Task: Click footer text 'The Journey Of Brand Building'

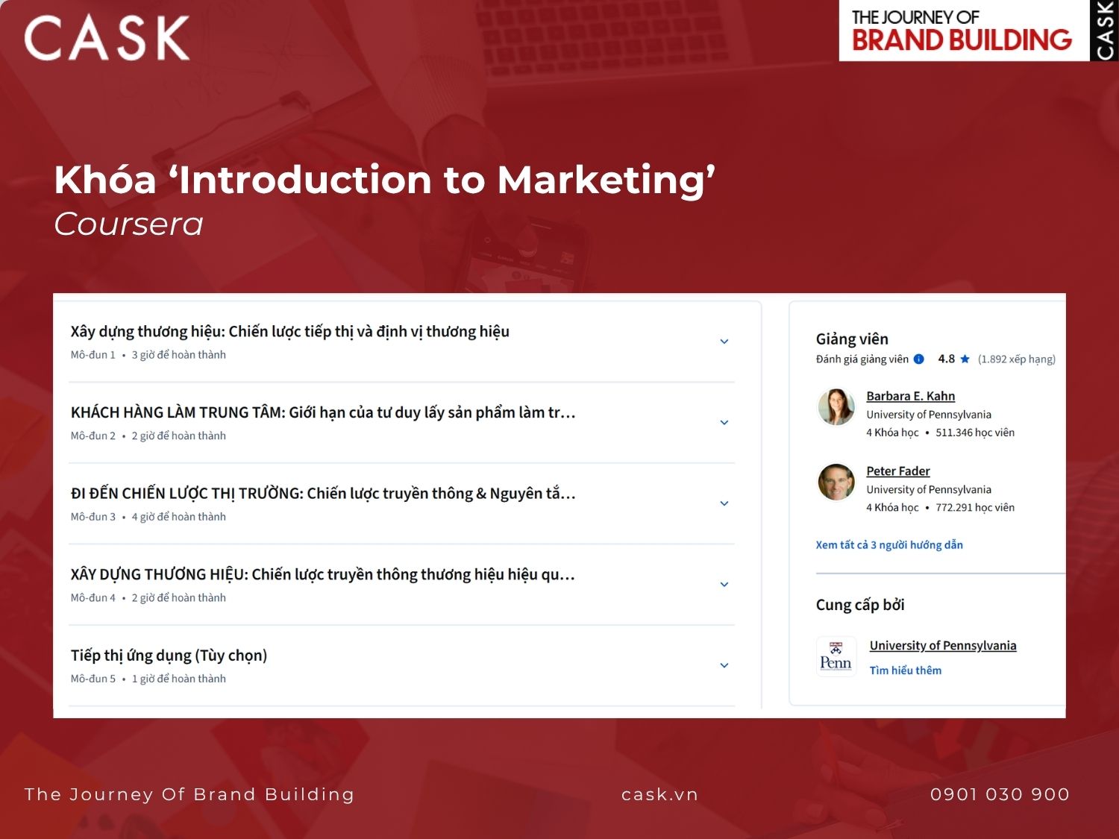Action: (189, 795)
